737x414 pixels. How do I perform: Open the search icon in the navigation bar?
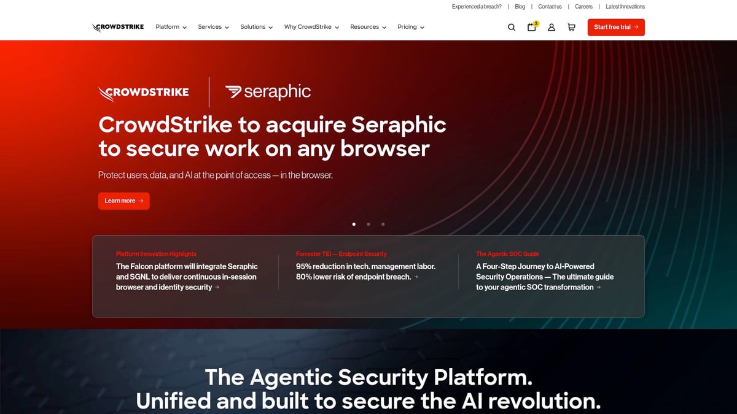511,27
